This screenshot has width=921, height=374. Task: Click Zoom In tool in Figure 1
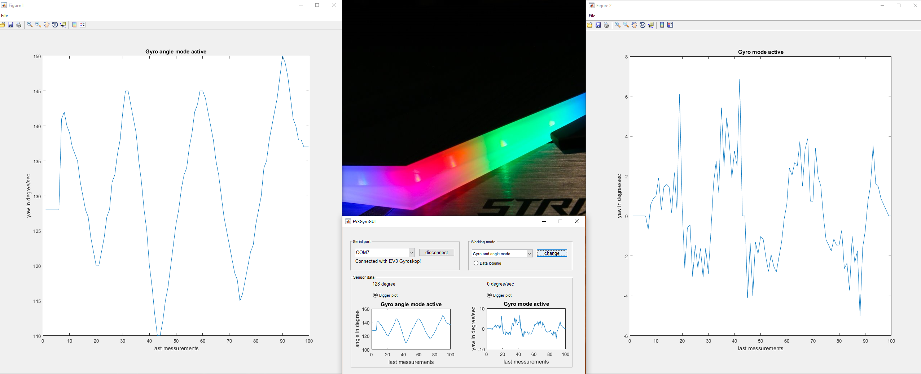pos(30,25)
